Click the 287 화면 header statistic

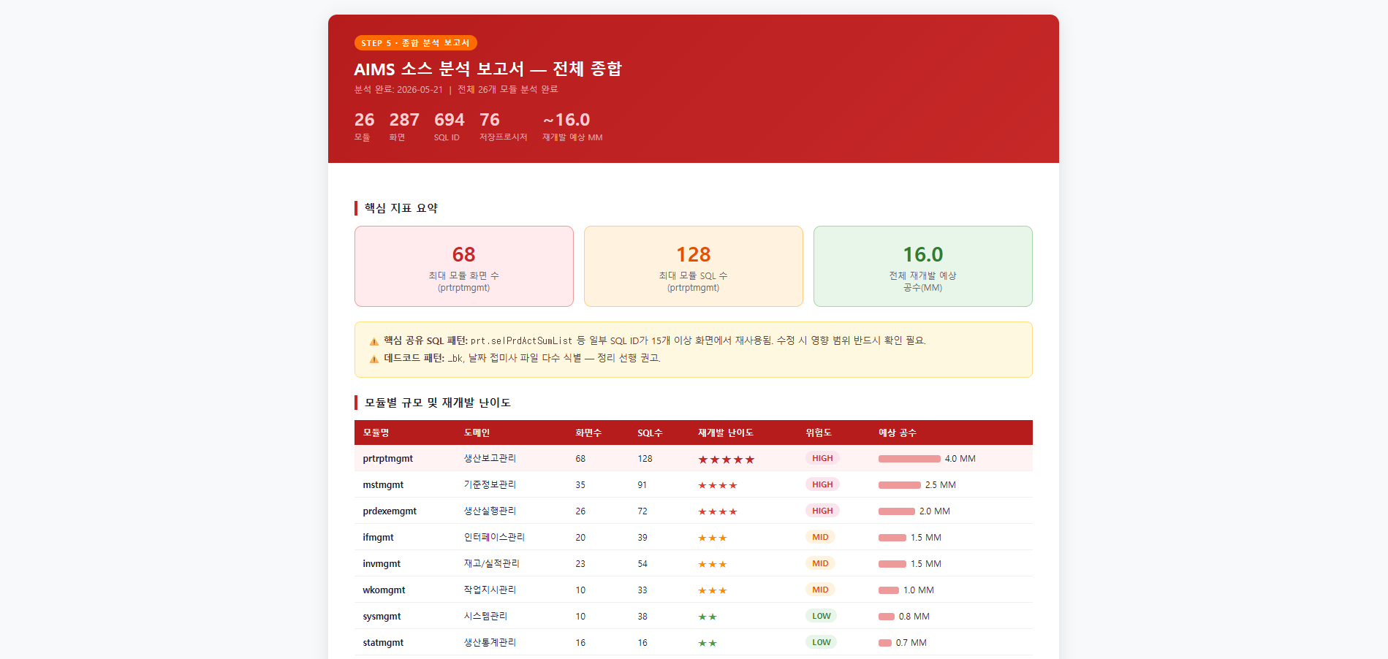[404, 126]
